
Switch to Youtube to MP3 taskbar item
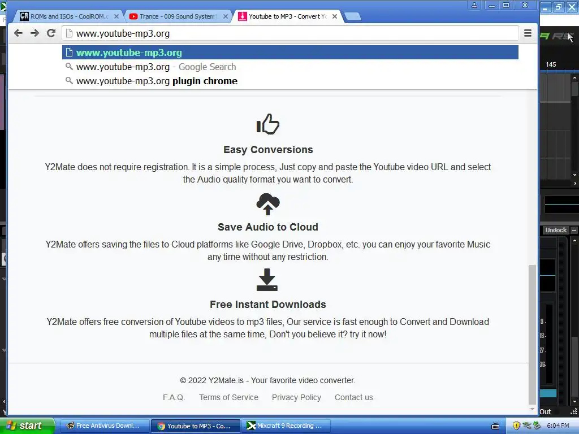196,426
